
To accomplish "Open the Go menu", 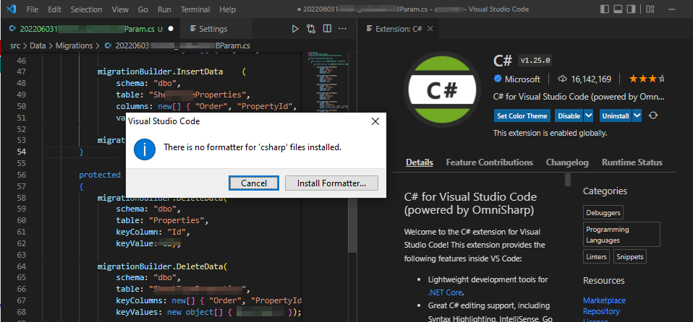I will pos(143,9).
